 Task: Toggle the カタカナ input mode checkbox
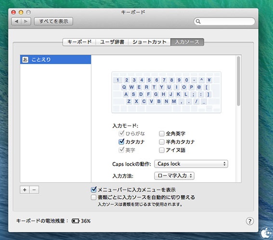(x=121, y=142)
